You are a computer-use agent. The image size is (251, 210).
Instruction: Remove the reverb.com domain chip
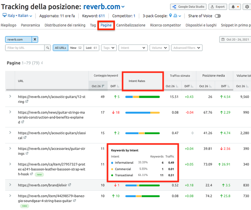(x=35, y=39)
